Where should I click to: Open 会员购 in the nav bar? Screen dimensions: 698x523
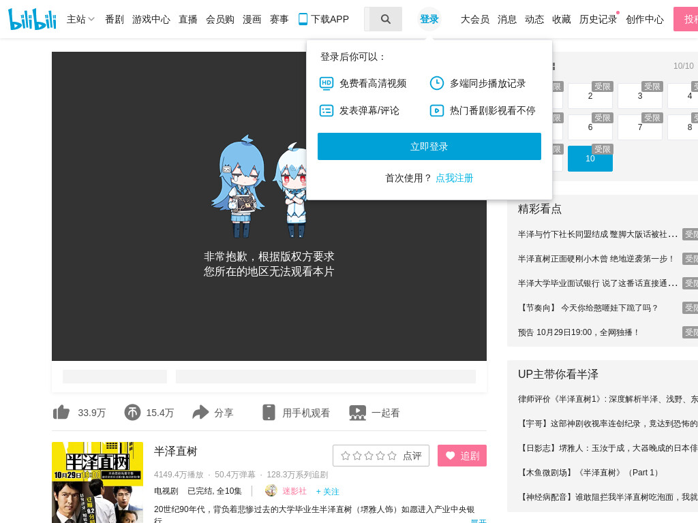pyautogui.click(x=220, y=19)
